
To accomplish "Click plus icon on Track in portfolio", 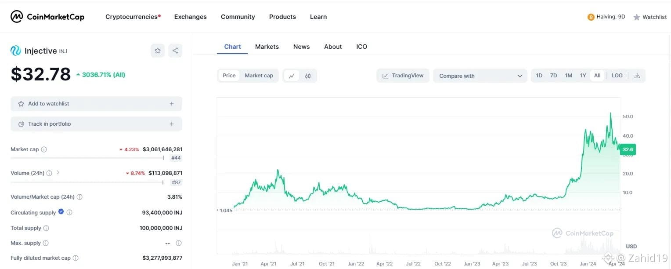I will tap(172, 124).
